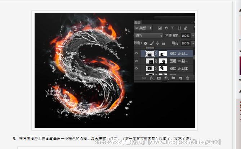Open the Layers panel flyout menu
This screenshot has width=241, height=149.
pos(193,22)
